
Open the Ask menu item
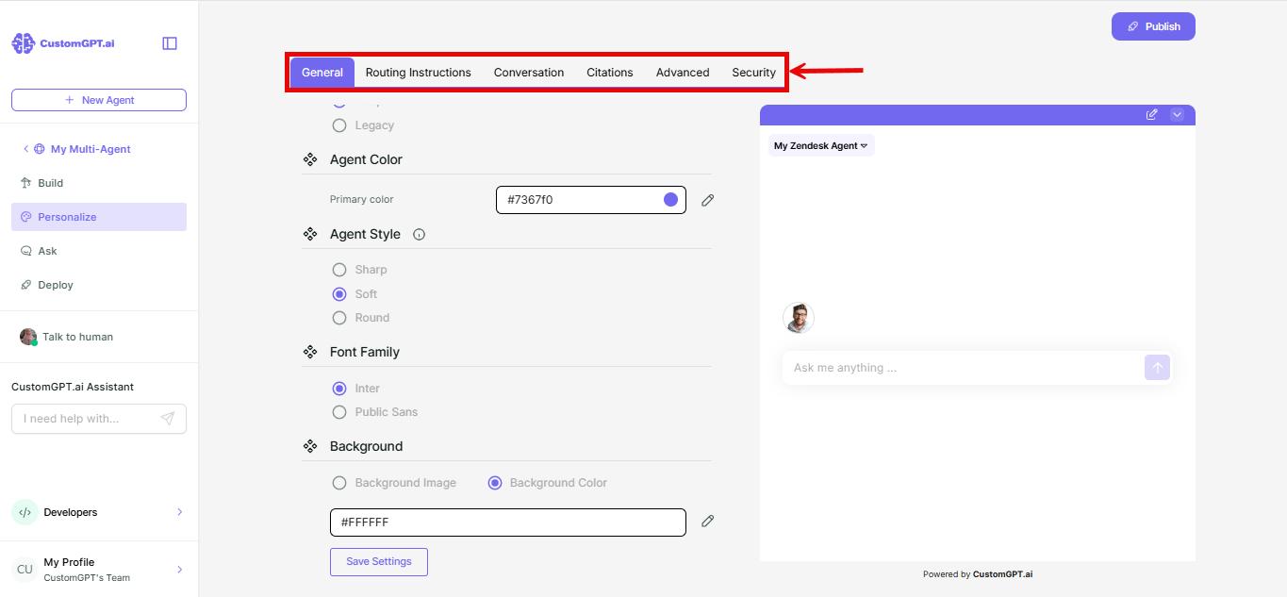(x=99, y=251)
